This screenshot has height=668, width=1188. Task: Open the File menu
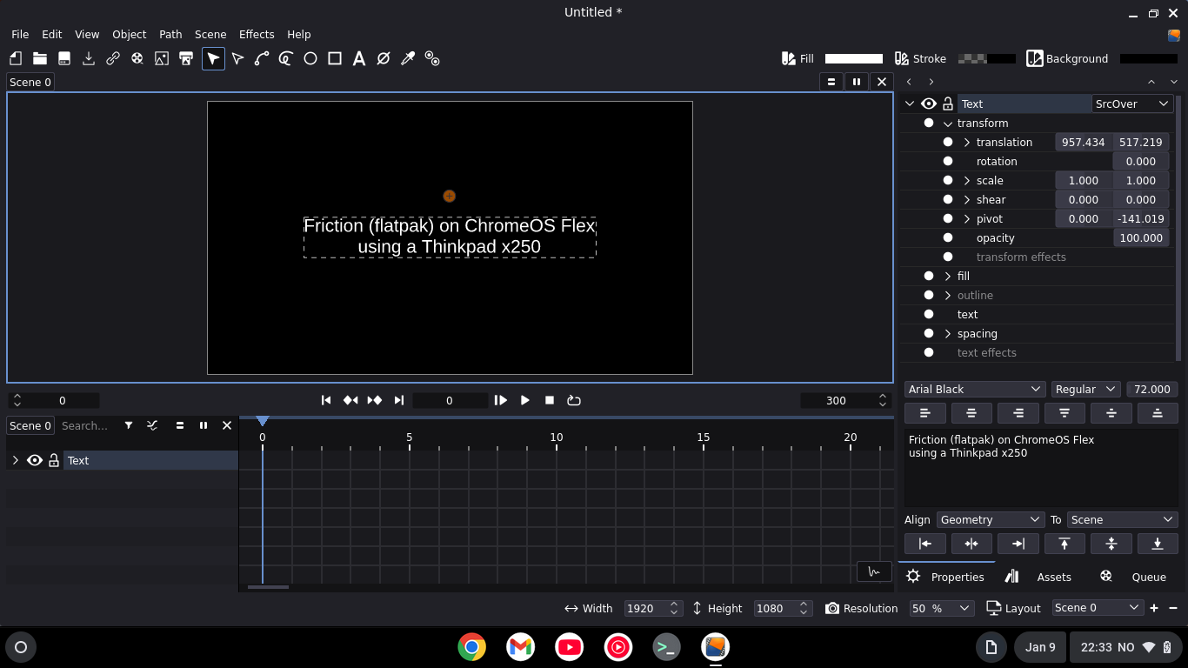(20, 34)
